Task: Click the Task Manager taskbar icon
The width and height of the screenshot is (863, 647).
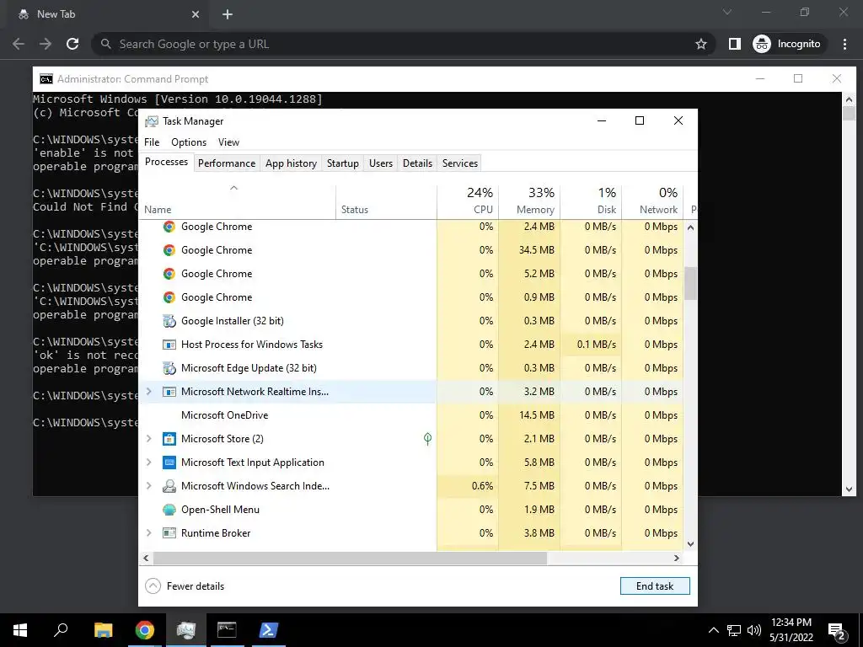Action: tap(186, 630)
